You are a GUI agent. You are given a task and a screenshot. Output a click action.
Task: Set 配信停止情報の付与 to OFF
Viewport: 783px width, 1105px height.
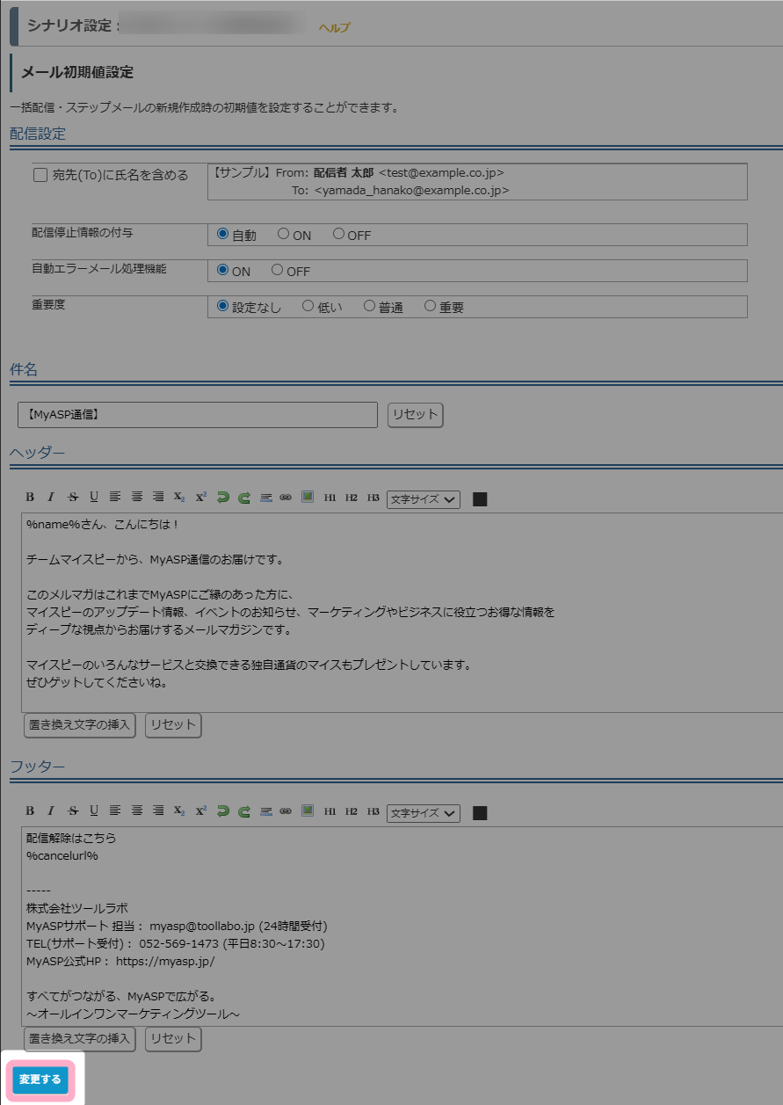[338, 235]
